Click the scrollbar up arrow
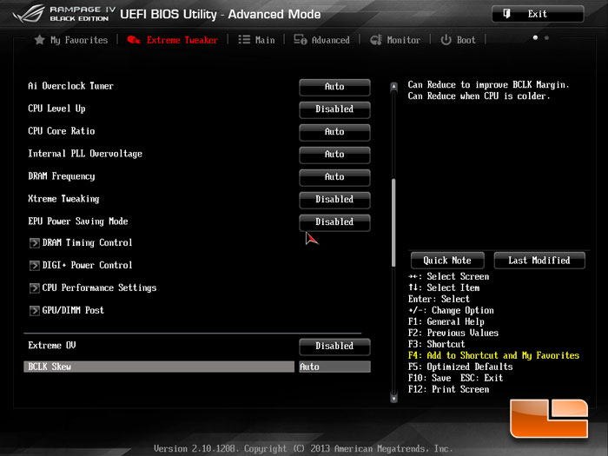Viewport: 608px width, 456px height. click(394, 87)
